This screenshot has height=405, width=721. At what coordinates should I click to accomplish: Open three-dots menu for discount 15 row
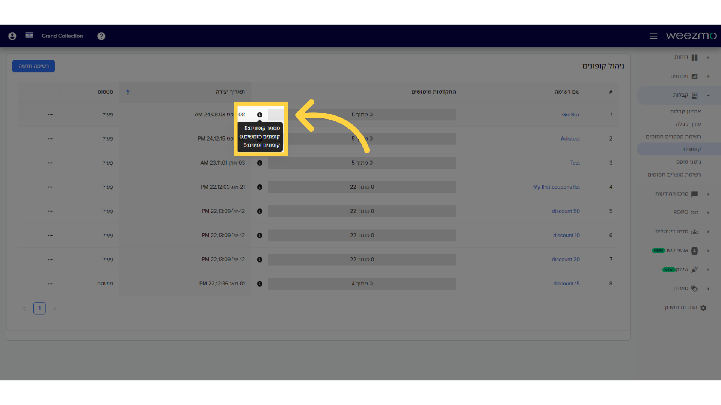[x=50, y=284]
